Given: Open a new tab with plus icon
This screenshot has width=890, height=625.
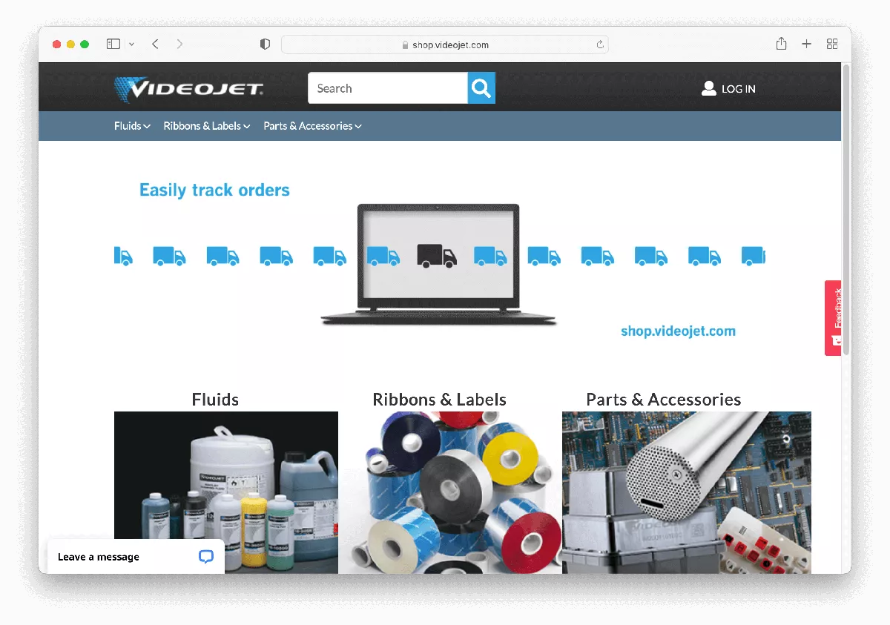Looking at the screenshot, I should pyautogui.click(x=806, y=44).
